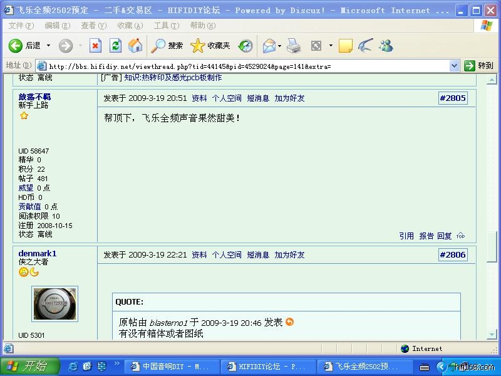The image size is (501, 376).
Task: Click 引用 link in post #2805
Action: coord(406,236)
